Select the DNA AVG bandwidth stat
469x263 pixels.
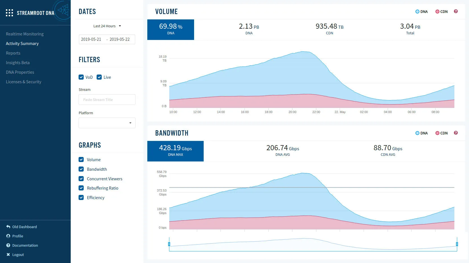point(283,150)
